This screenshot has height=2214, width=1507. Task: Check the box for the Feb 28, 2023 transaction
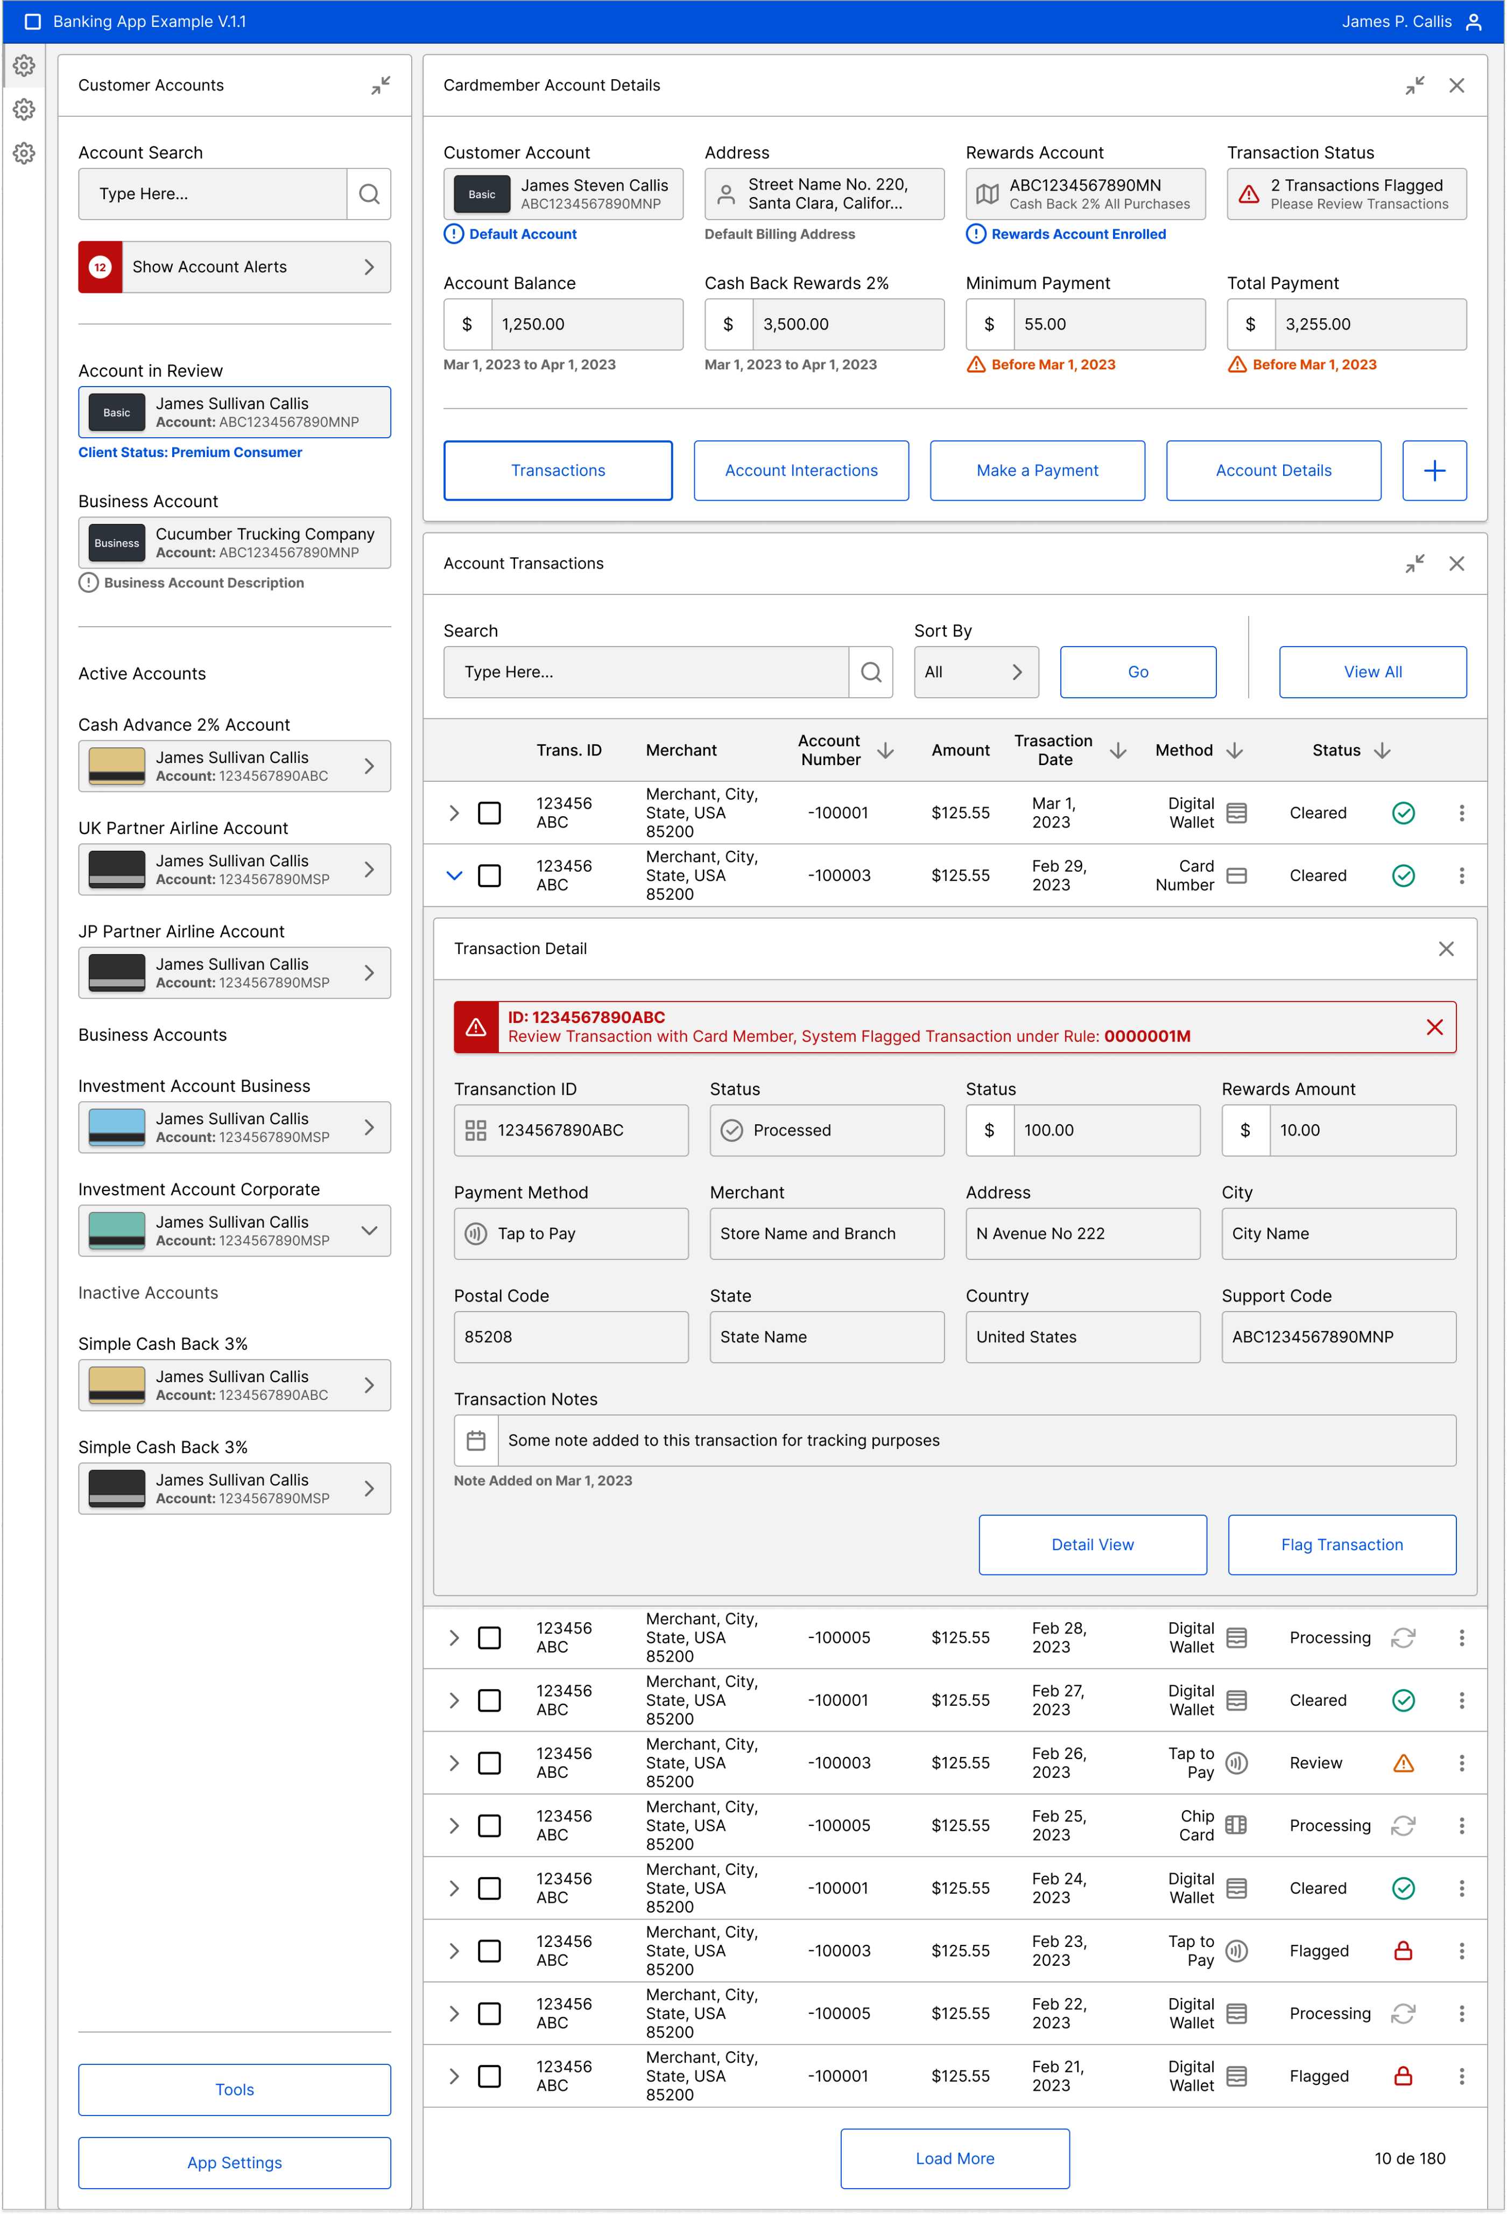coord(489,1638)
